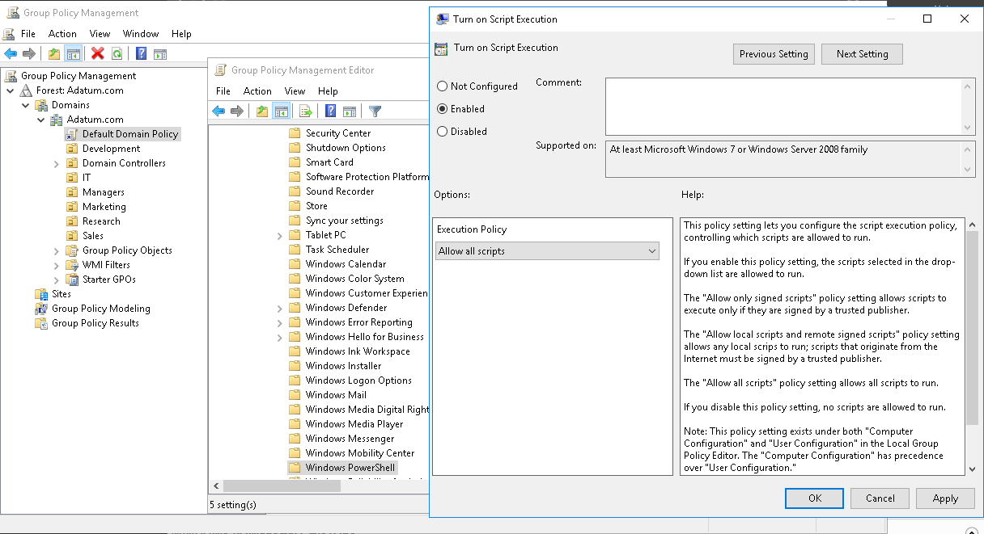Click inside the Comment text box
Image resolution: width=984 pixels, height=534 pixels.
783,106
